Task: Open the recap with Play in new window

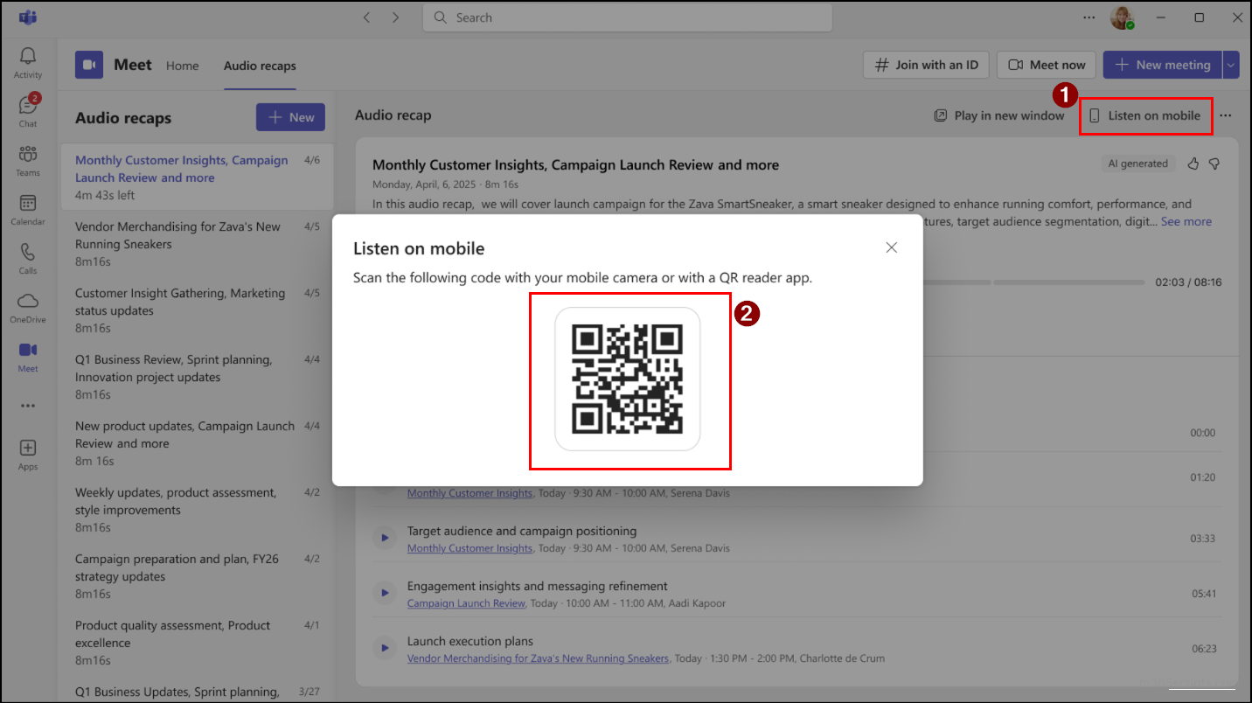Action: [998, 115]
